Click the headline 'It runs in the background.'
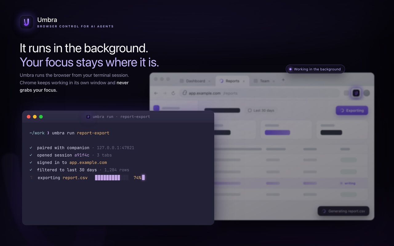The width and height of the screenshot is (394, 246). pos(84,48)
